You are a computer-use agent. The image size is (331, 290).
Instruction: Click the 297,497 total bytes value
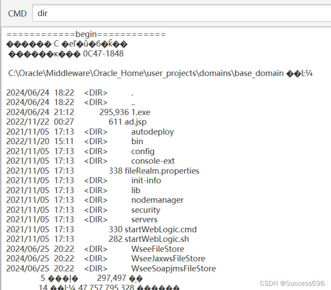point(111,278)
